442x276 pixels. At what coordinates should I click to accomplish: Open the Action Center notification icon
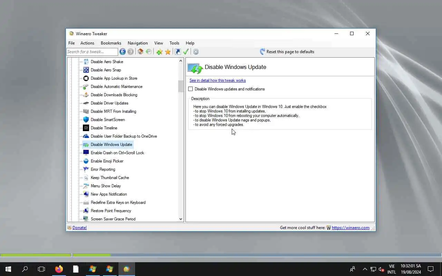pos(431,269)
